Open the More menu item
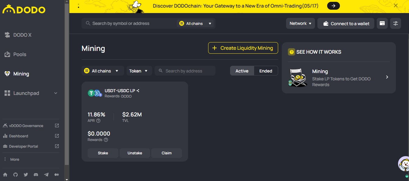The image size is (409, 181). pyautogui.click(x=15, y=159)
